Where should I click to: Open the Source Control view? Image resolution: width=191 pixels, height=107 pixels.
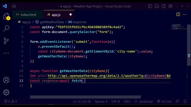pos(6,41)
